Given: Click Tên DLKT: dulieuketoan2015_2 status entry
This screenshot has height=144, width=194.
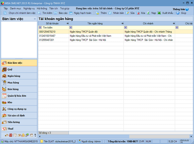Looking at the screenshot, I should (58, 141).
